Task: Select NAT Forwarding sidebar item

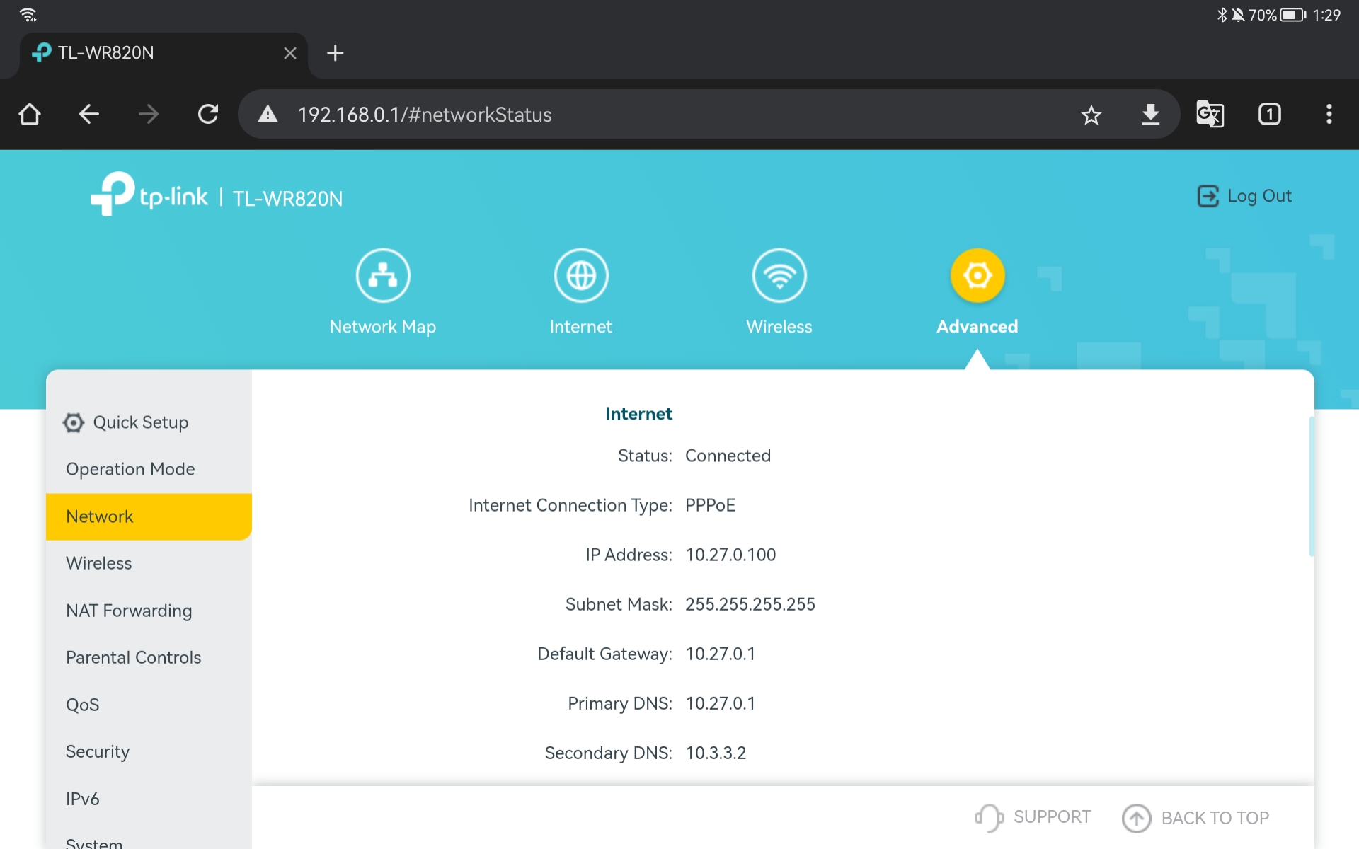Action: click(129, 611)
